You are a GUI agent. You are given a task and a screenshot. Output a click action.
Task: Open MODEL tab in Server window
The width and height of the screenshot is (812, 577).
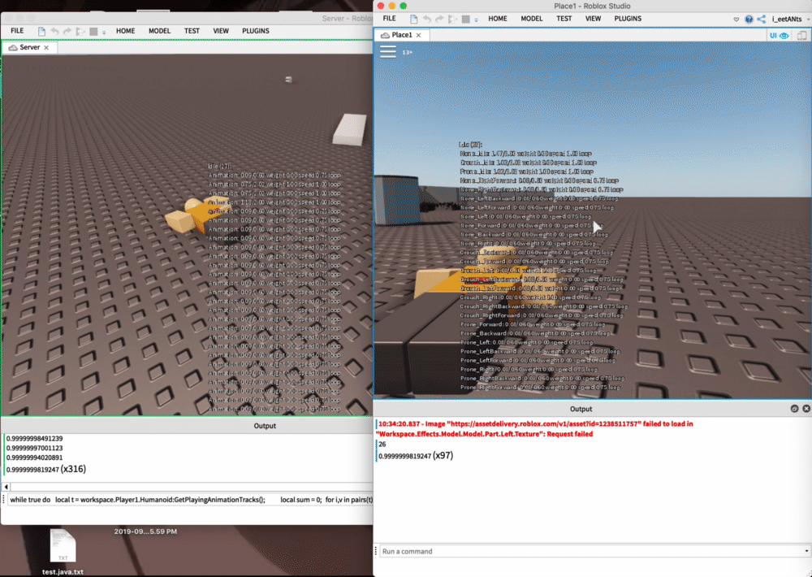(159, 31)
